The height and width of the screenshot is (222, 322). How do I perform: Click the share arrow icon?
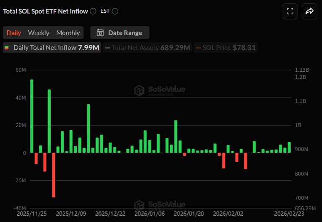coord(309,11)
